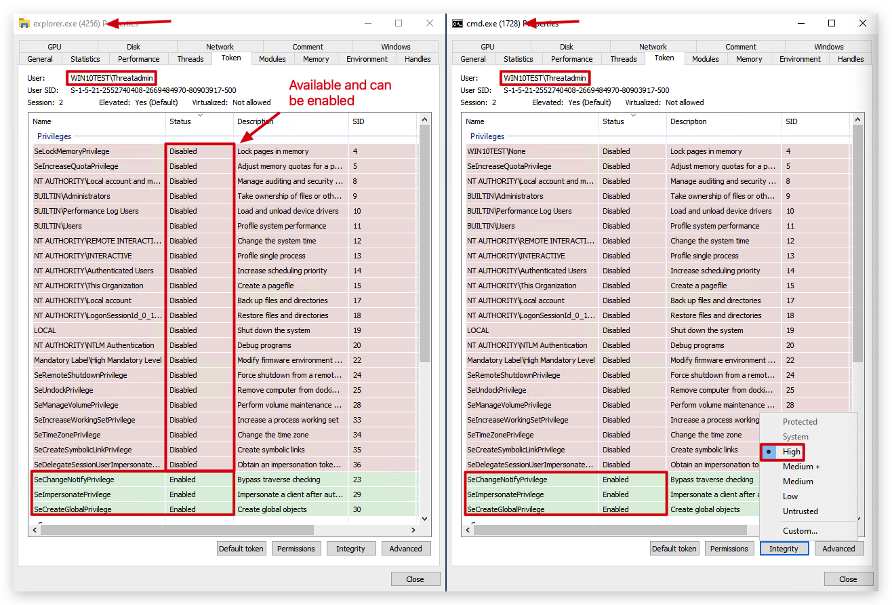
Task: Click Permissions button in explorer.exe window
Action: point(296,549)
